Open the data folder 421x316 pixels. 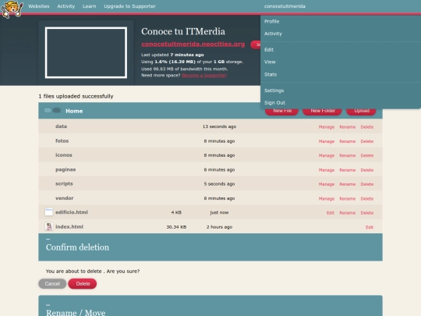pos(62,126)
